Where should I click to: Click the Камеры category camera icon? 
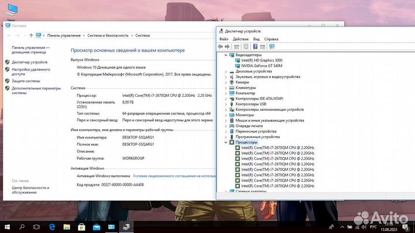232,82
